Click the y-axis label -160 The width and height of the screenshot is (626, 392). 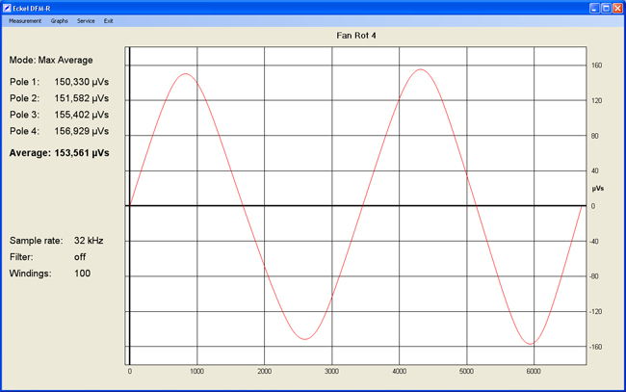coord(595,347)
